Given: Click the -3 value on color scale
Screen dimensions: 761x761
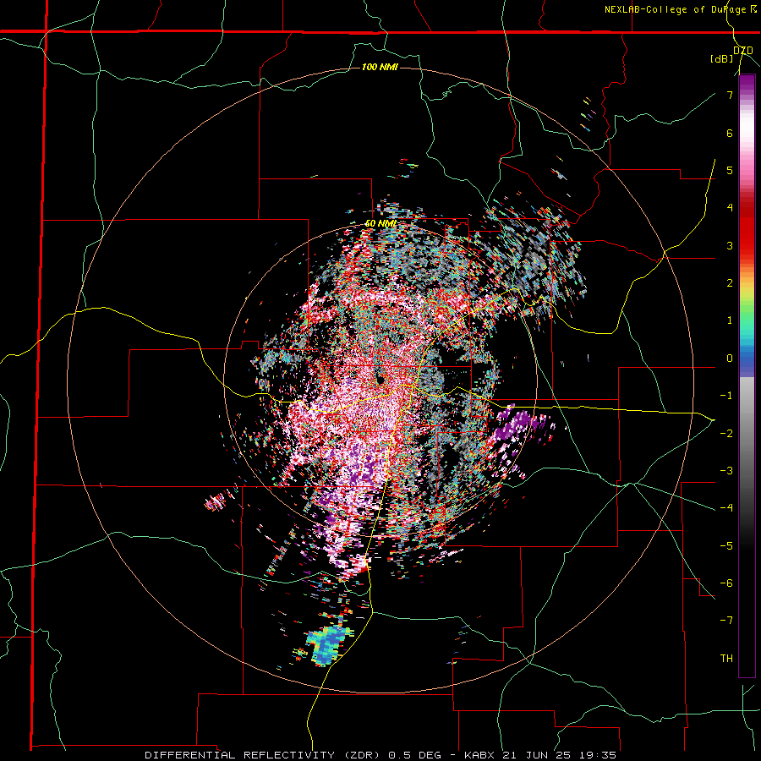Looking at the screenshot, I should coord(726,471).
